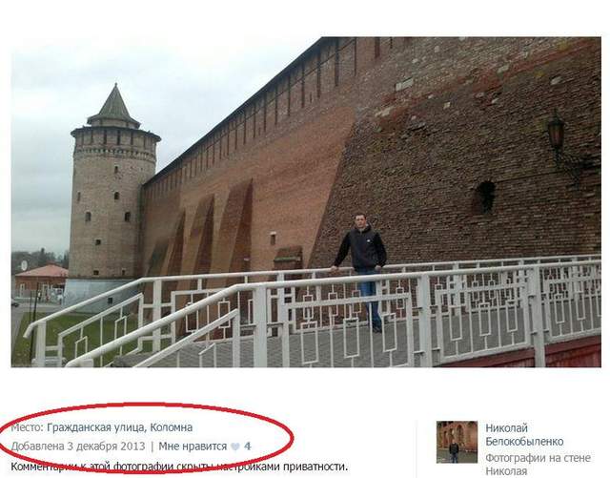Click the green lawn below the stairs

point(58,337)
